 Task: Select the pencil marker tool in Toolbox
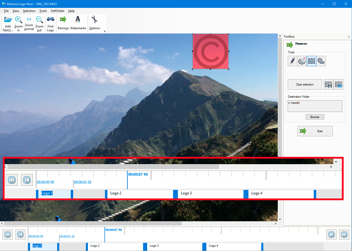293,61
